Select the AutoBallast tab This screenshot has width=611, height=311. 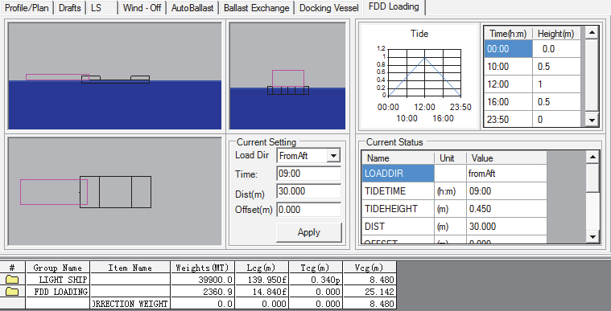coord(192,8)
